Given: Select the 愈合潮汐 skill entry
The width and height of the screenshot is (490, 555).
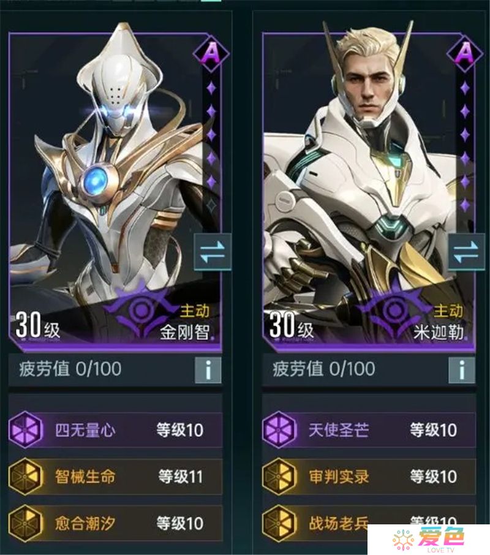Looking at the screenshot, I should pyautogui.click(x=115, y=523).
